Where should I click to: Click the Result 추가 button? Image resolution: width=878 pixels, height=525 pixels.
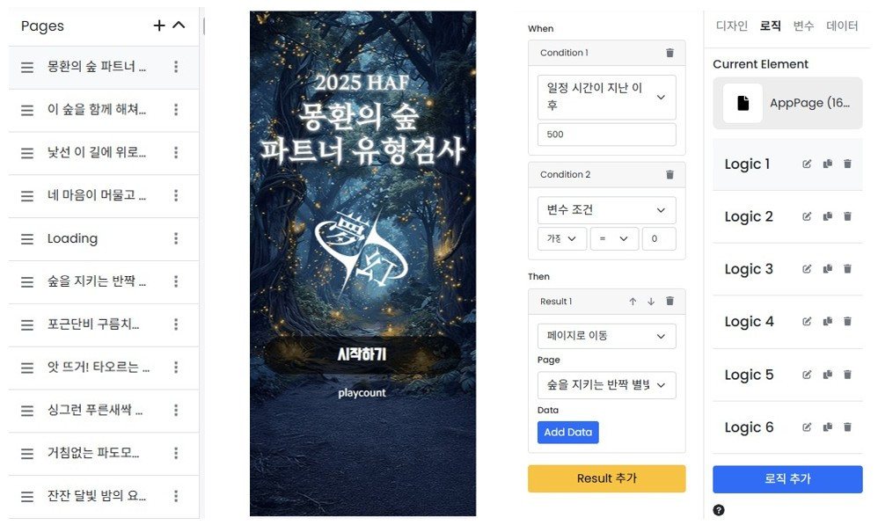606,478
